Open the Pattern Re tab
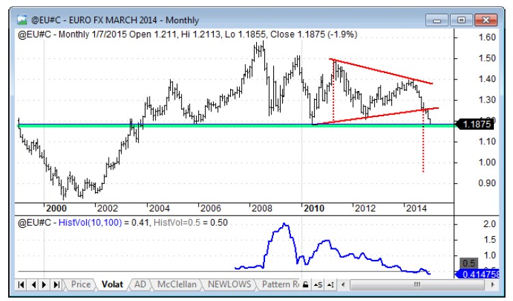The image size is (513, 301). pos(280,285)
